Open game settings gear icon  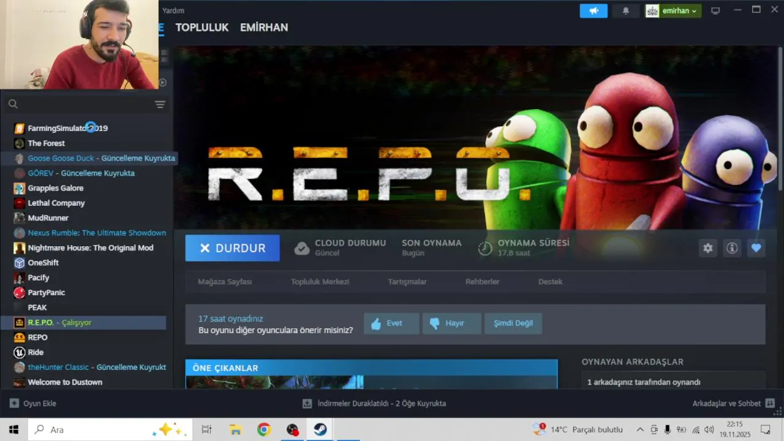tap(708, 248)
